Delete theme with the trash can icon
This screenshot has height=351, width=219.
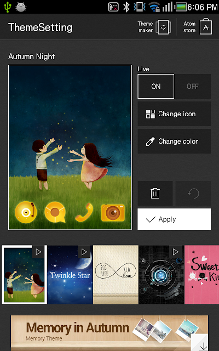[x=155, y=193]
